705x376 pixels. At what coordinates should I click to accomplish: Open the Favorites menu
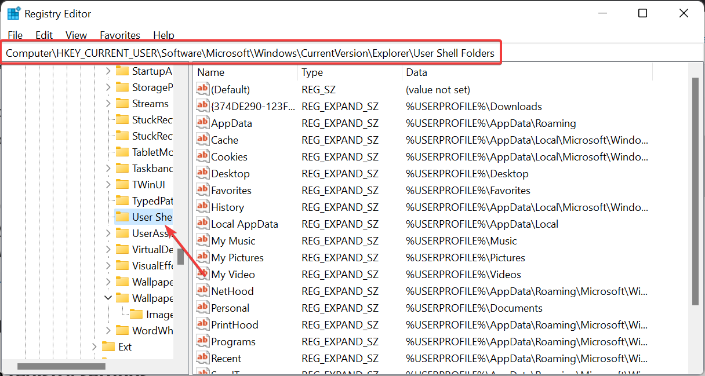point(120,35)
